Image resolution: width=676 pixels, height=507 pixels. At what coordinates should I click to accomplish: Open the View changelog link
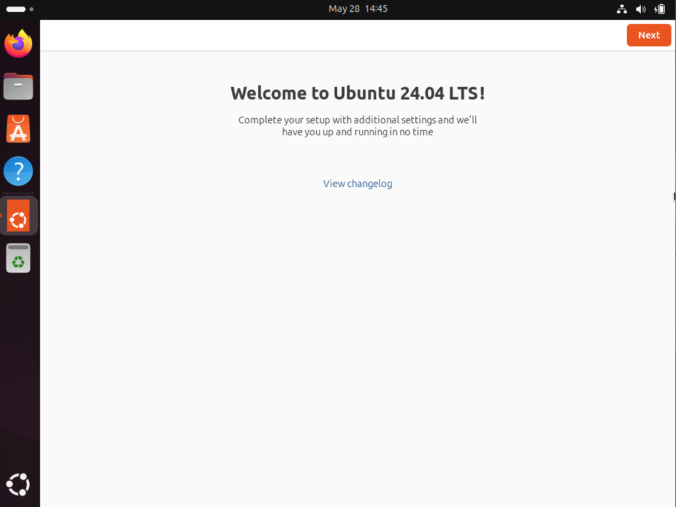357,184
